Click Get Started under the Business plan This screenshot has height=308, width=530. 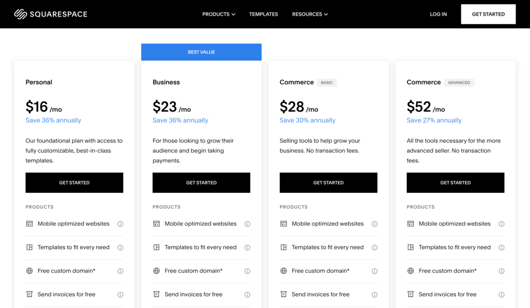point(201,182)
